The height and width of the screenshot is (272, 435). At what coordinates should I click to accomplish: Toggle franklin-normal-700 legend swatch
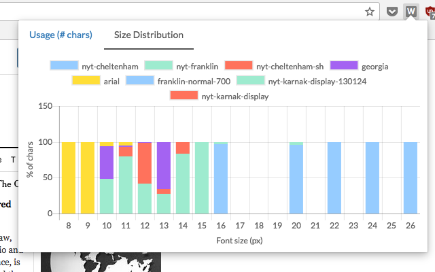pyautogui.click(x=140, y=80)
